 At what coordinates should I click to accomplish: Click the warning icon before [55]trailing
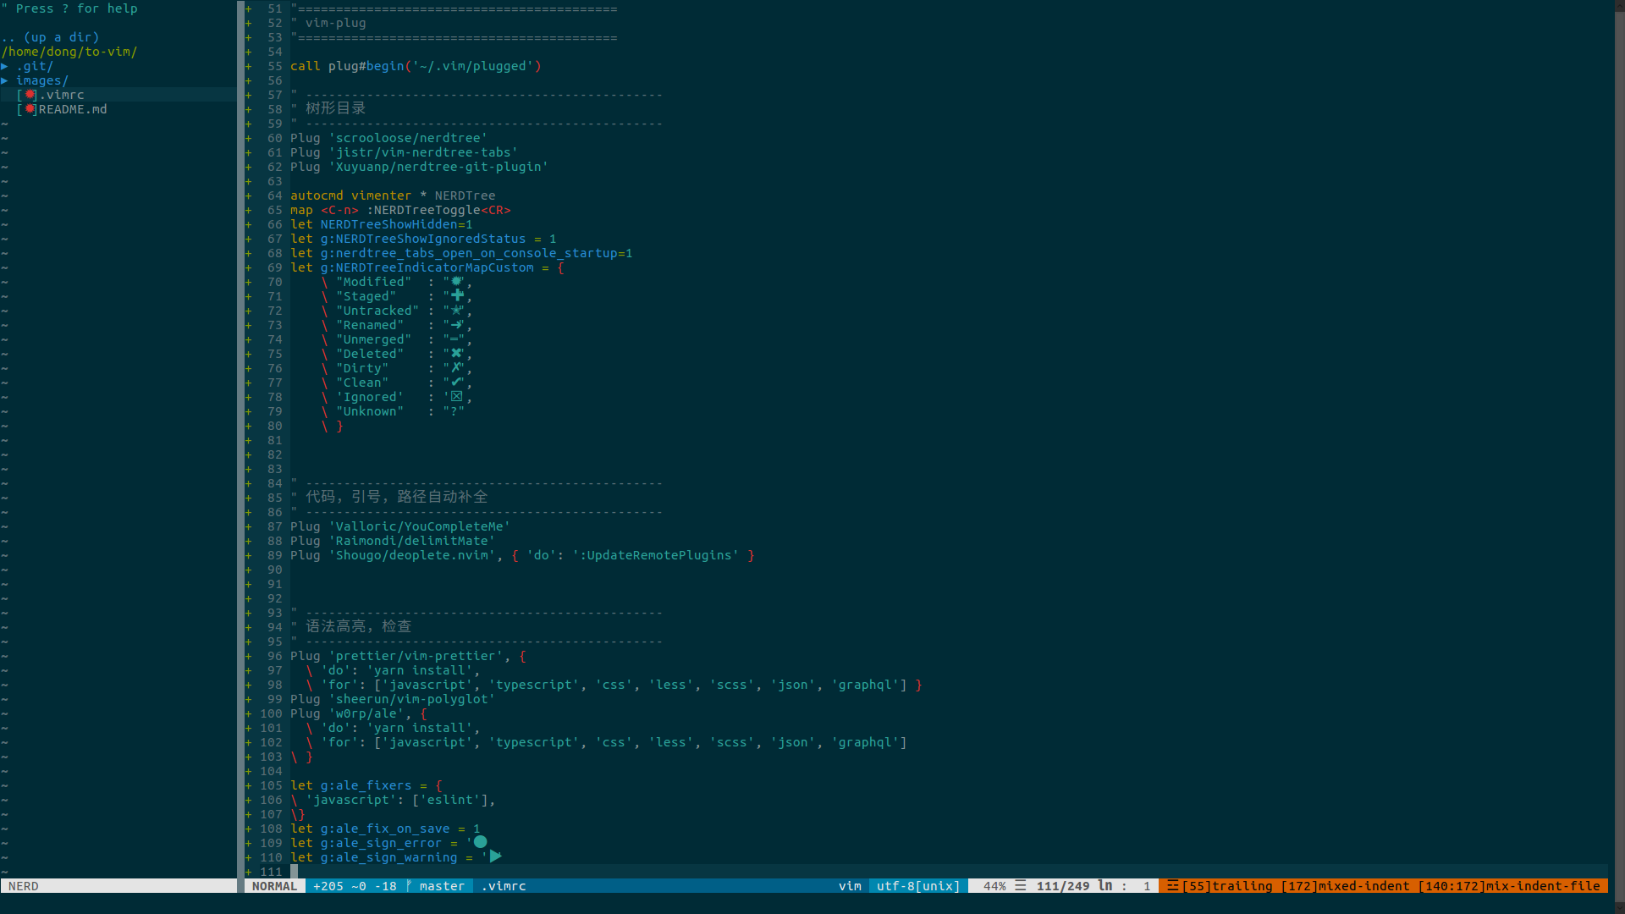[1172, 886]
